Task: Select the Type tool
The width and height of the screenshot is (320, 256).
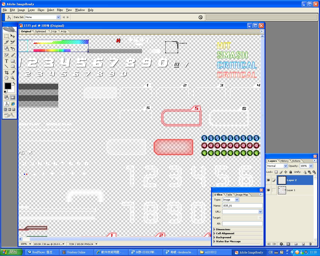Action: pyautogui.click(x=6, y=61)
